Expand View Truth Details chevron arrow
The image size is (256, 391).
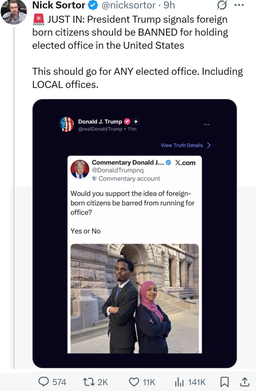pos(209,145)
